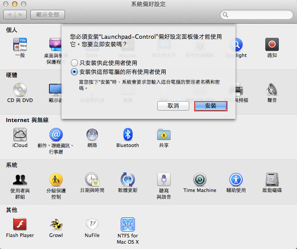Open Users & Groups (使用者與群組)
This screenshot has width=297, height=249.
(x=20, y=180)
